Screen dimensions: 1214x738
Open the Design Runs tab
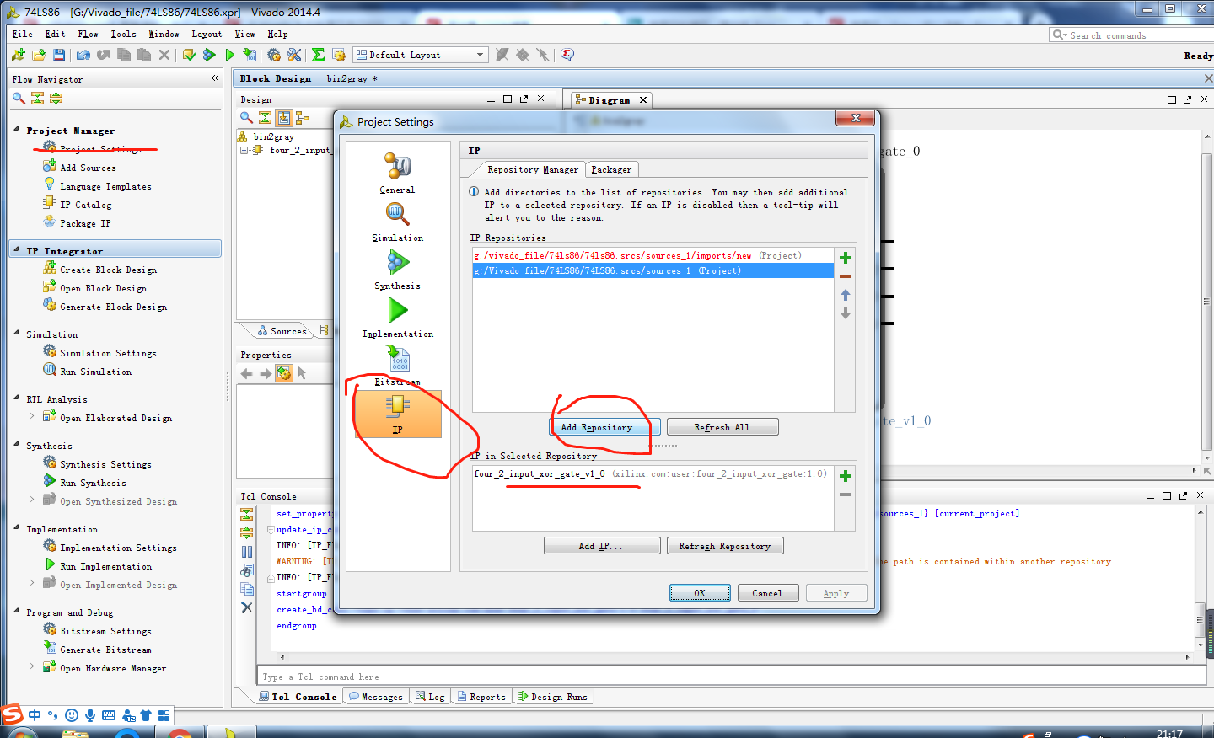[x=553, y=697]
